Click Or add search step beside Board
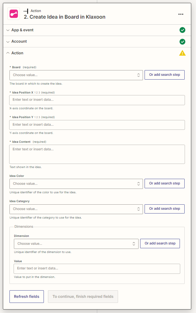This screenshot has height=313, width=196. click(164, 75)
